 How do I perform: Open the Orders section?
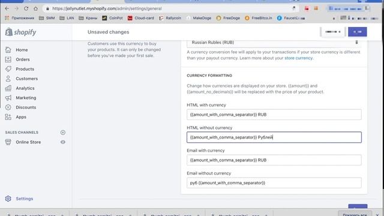click(x=23, y=59)
